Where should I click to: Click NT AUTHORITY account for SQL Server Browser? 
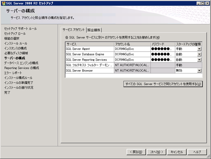click(132, 70)
